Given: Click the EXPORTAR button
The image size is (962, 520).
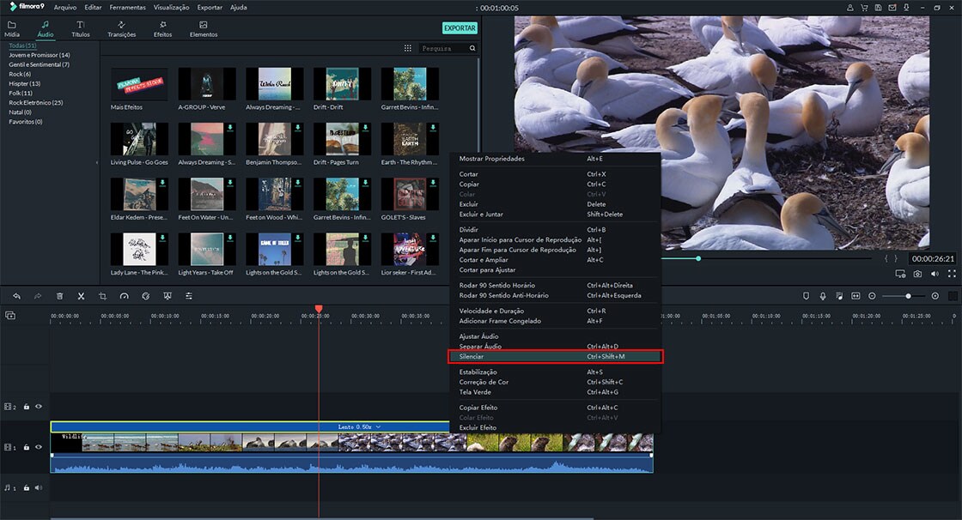Looking at the screenshot, I should click(460, 28).
